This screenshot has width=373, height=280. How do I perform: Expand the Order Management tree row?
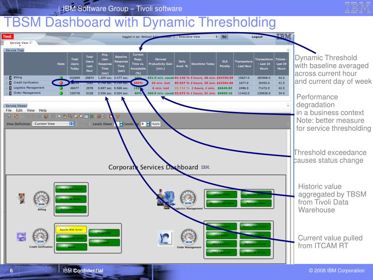6,93
